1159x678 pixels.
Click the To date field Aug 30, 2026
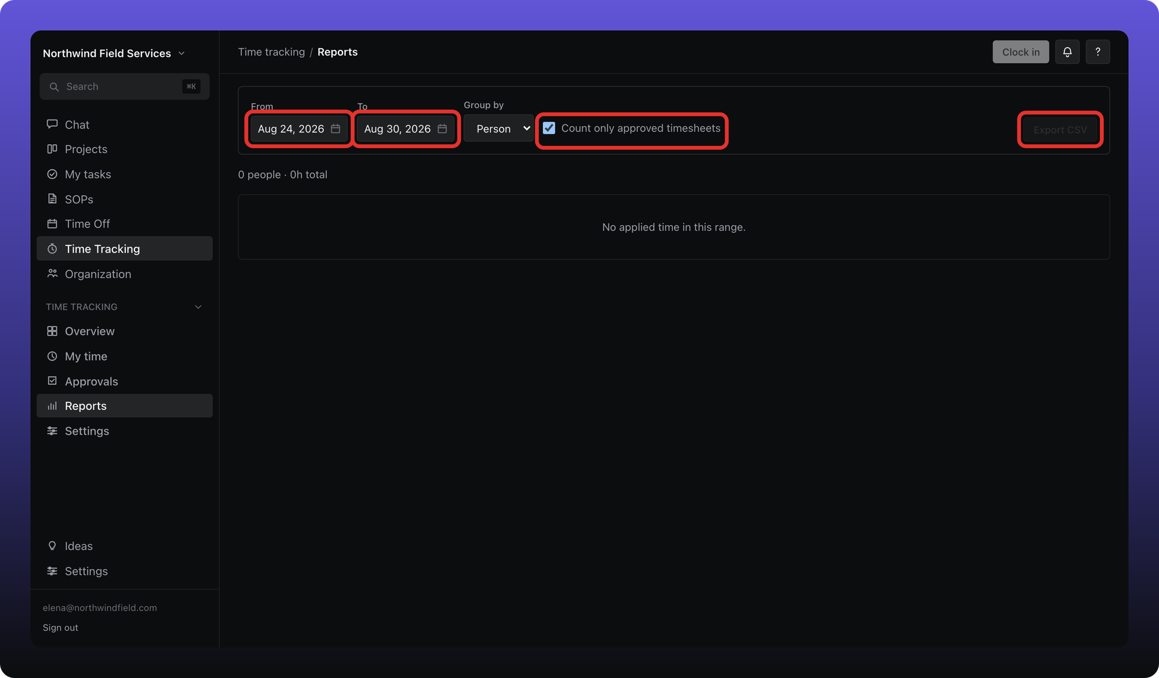[406, 129]
